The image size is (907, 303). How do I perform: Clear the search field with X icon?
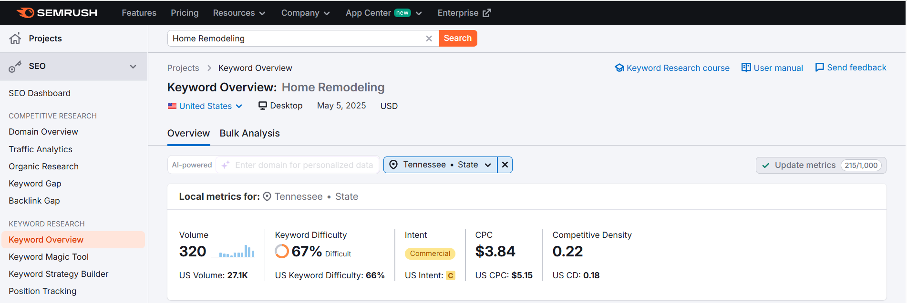point(429,39)
